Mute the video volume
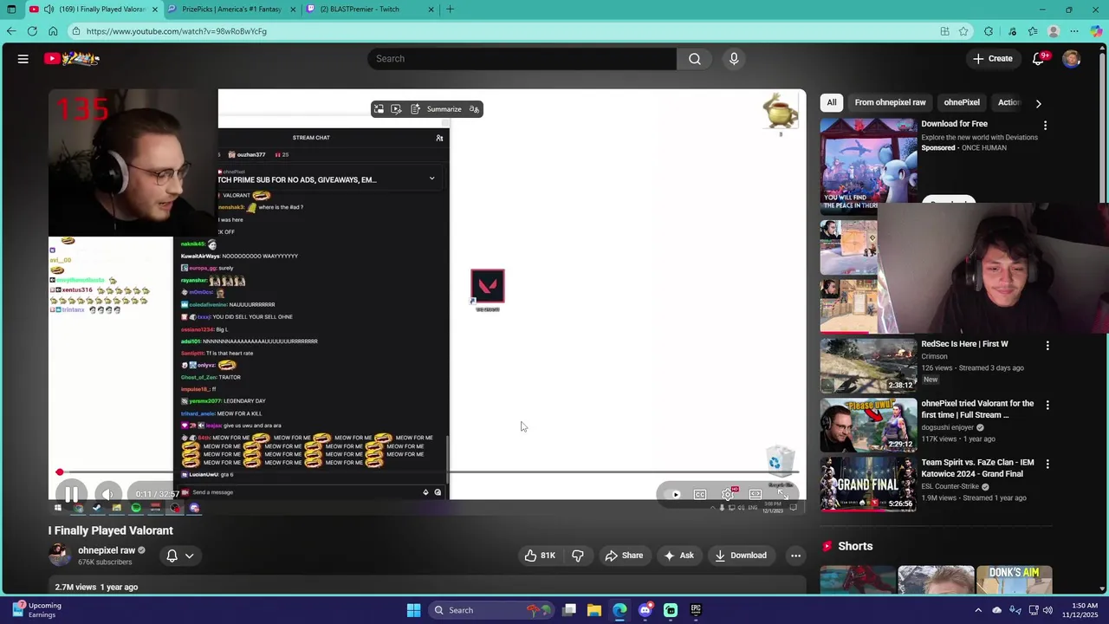 tap(108, 494)
